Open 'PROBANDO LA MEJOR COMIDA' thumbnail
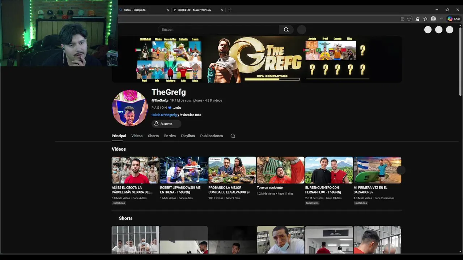Viewport: 463px width, 260px height. pos(232,170)
